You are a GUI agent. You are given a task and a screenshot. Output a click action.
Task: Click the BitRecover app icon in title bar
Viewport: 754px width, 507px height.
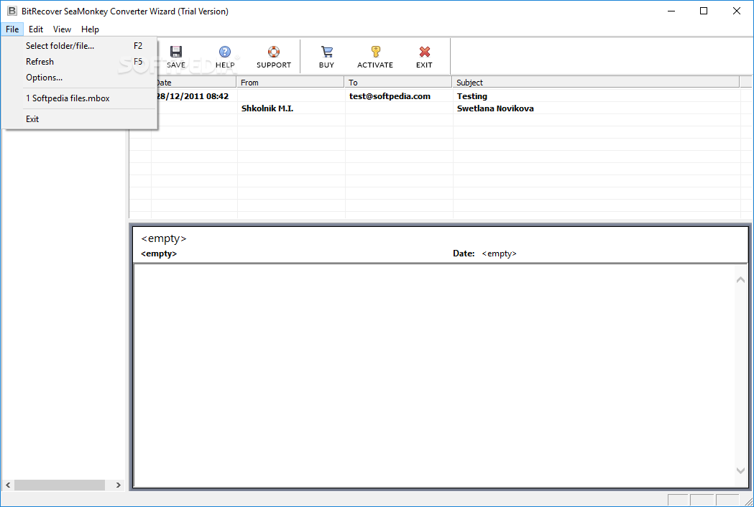[12, 11]
